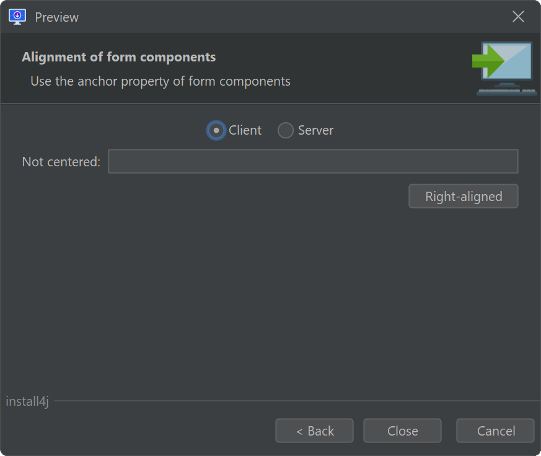Click the Close button in the footer

[402, 431]
